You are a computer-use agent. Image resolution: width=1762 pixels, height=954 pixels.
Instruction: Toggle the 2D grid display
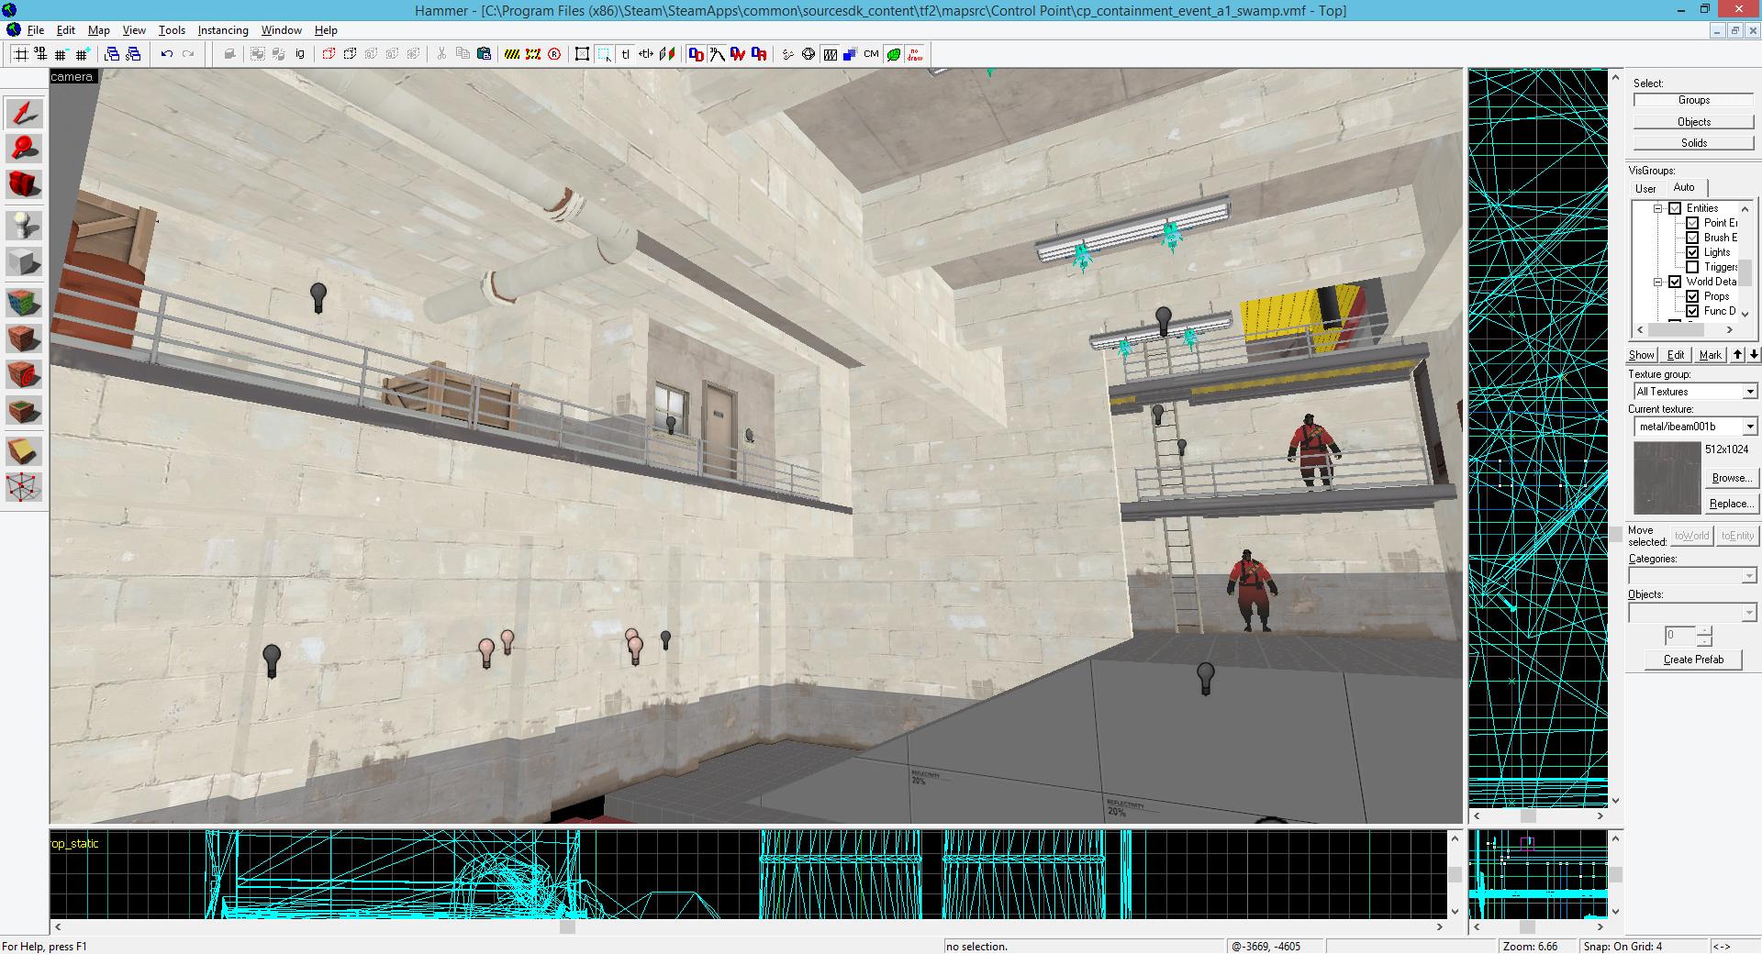point(20,54)
